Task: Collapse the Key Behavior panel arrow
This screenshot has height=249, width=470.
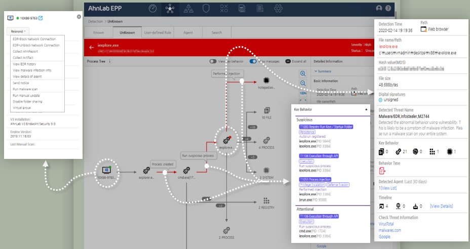Action: (x=366, y=109)
